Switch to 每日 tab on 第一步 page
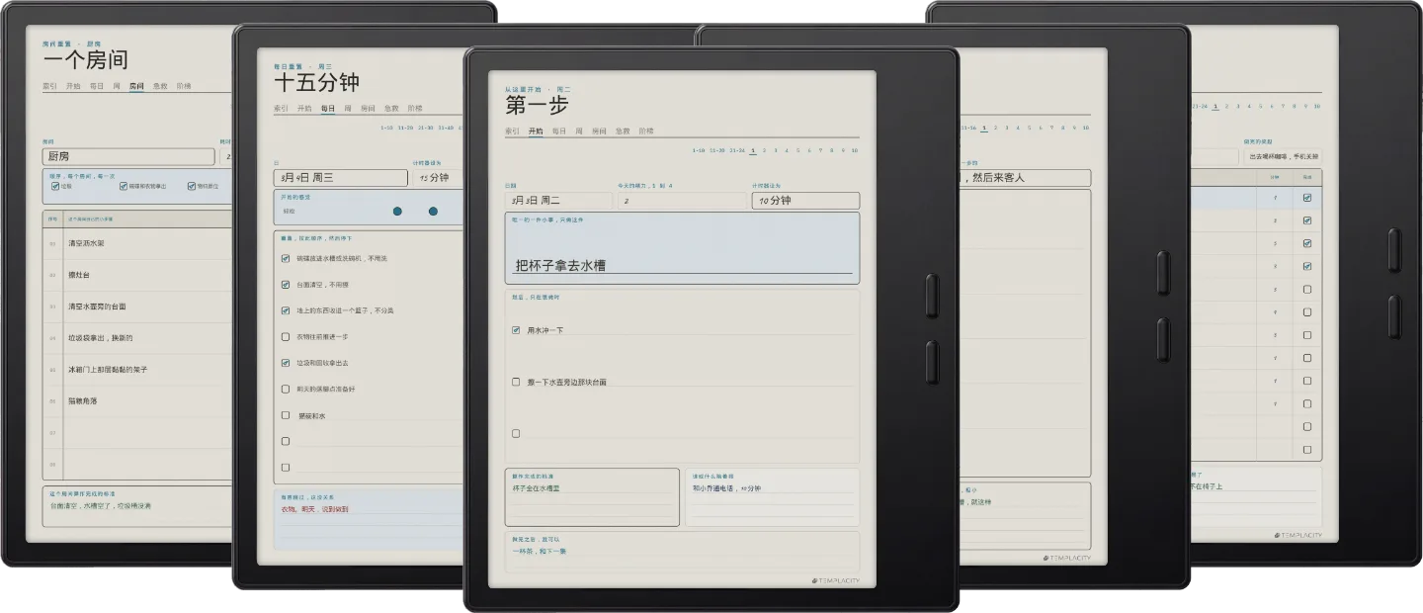 (x=559, y=131)
